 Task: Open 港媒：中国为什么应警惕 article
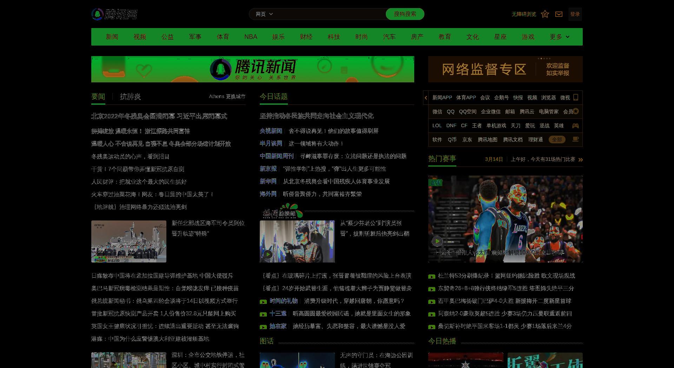click(150, 339)
